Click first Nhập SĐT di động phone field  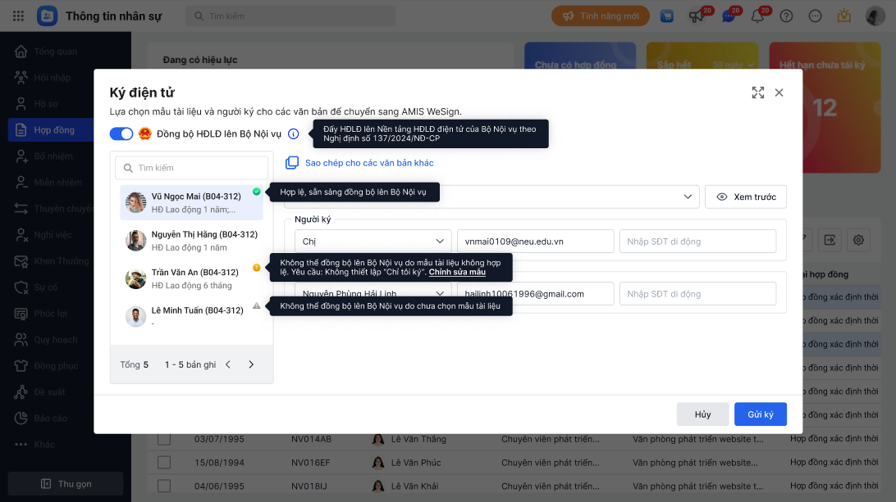(x=697, y=242)
